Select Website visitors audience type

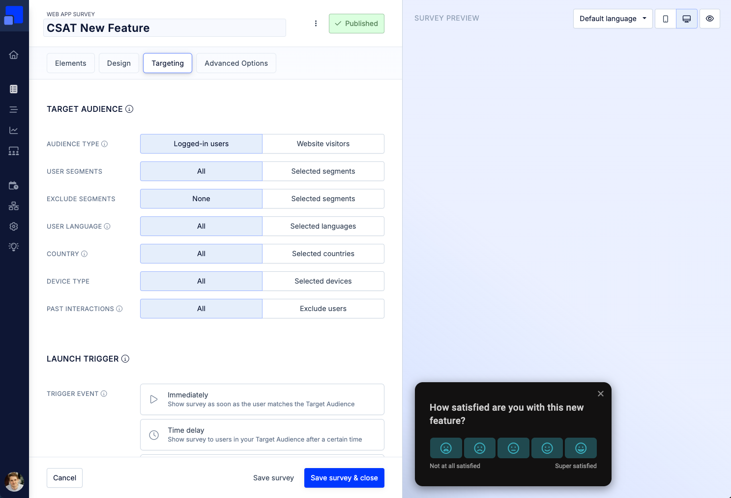click(x=323, y=144)
